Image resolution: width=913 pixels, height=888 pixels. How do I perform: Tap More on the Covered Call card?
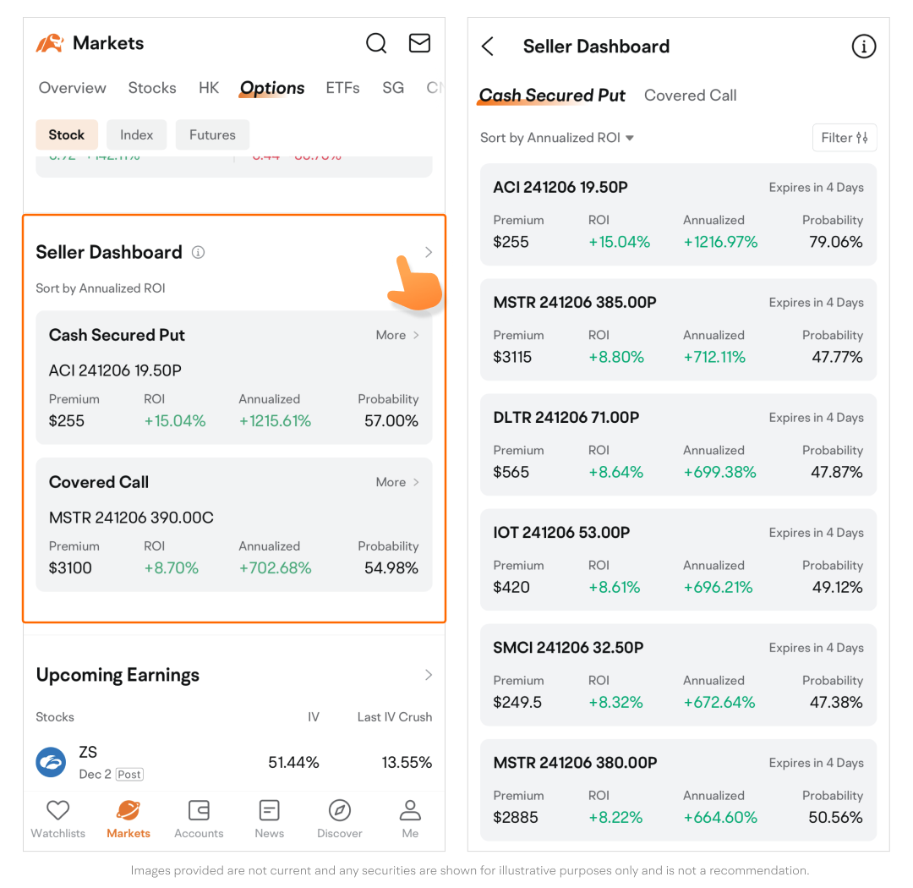point(397,482)
